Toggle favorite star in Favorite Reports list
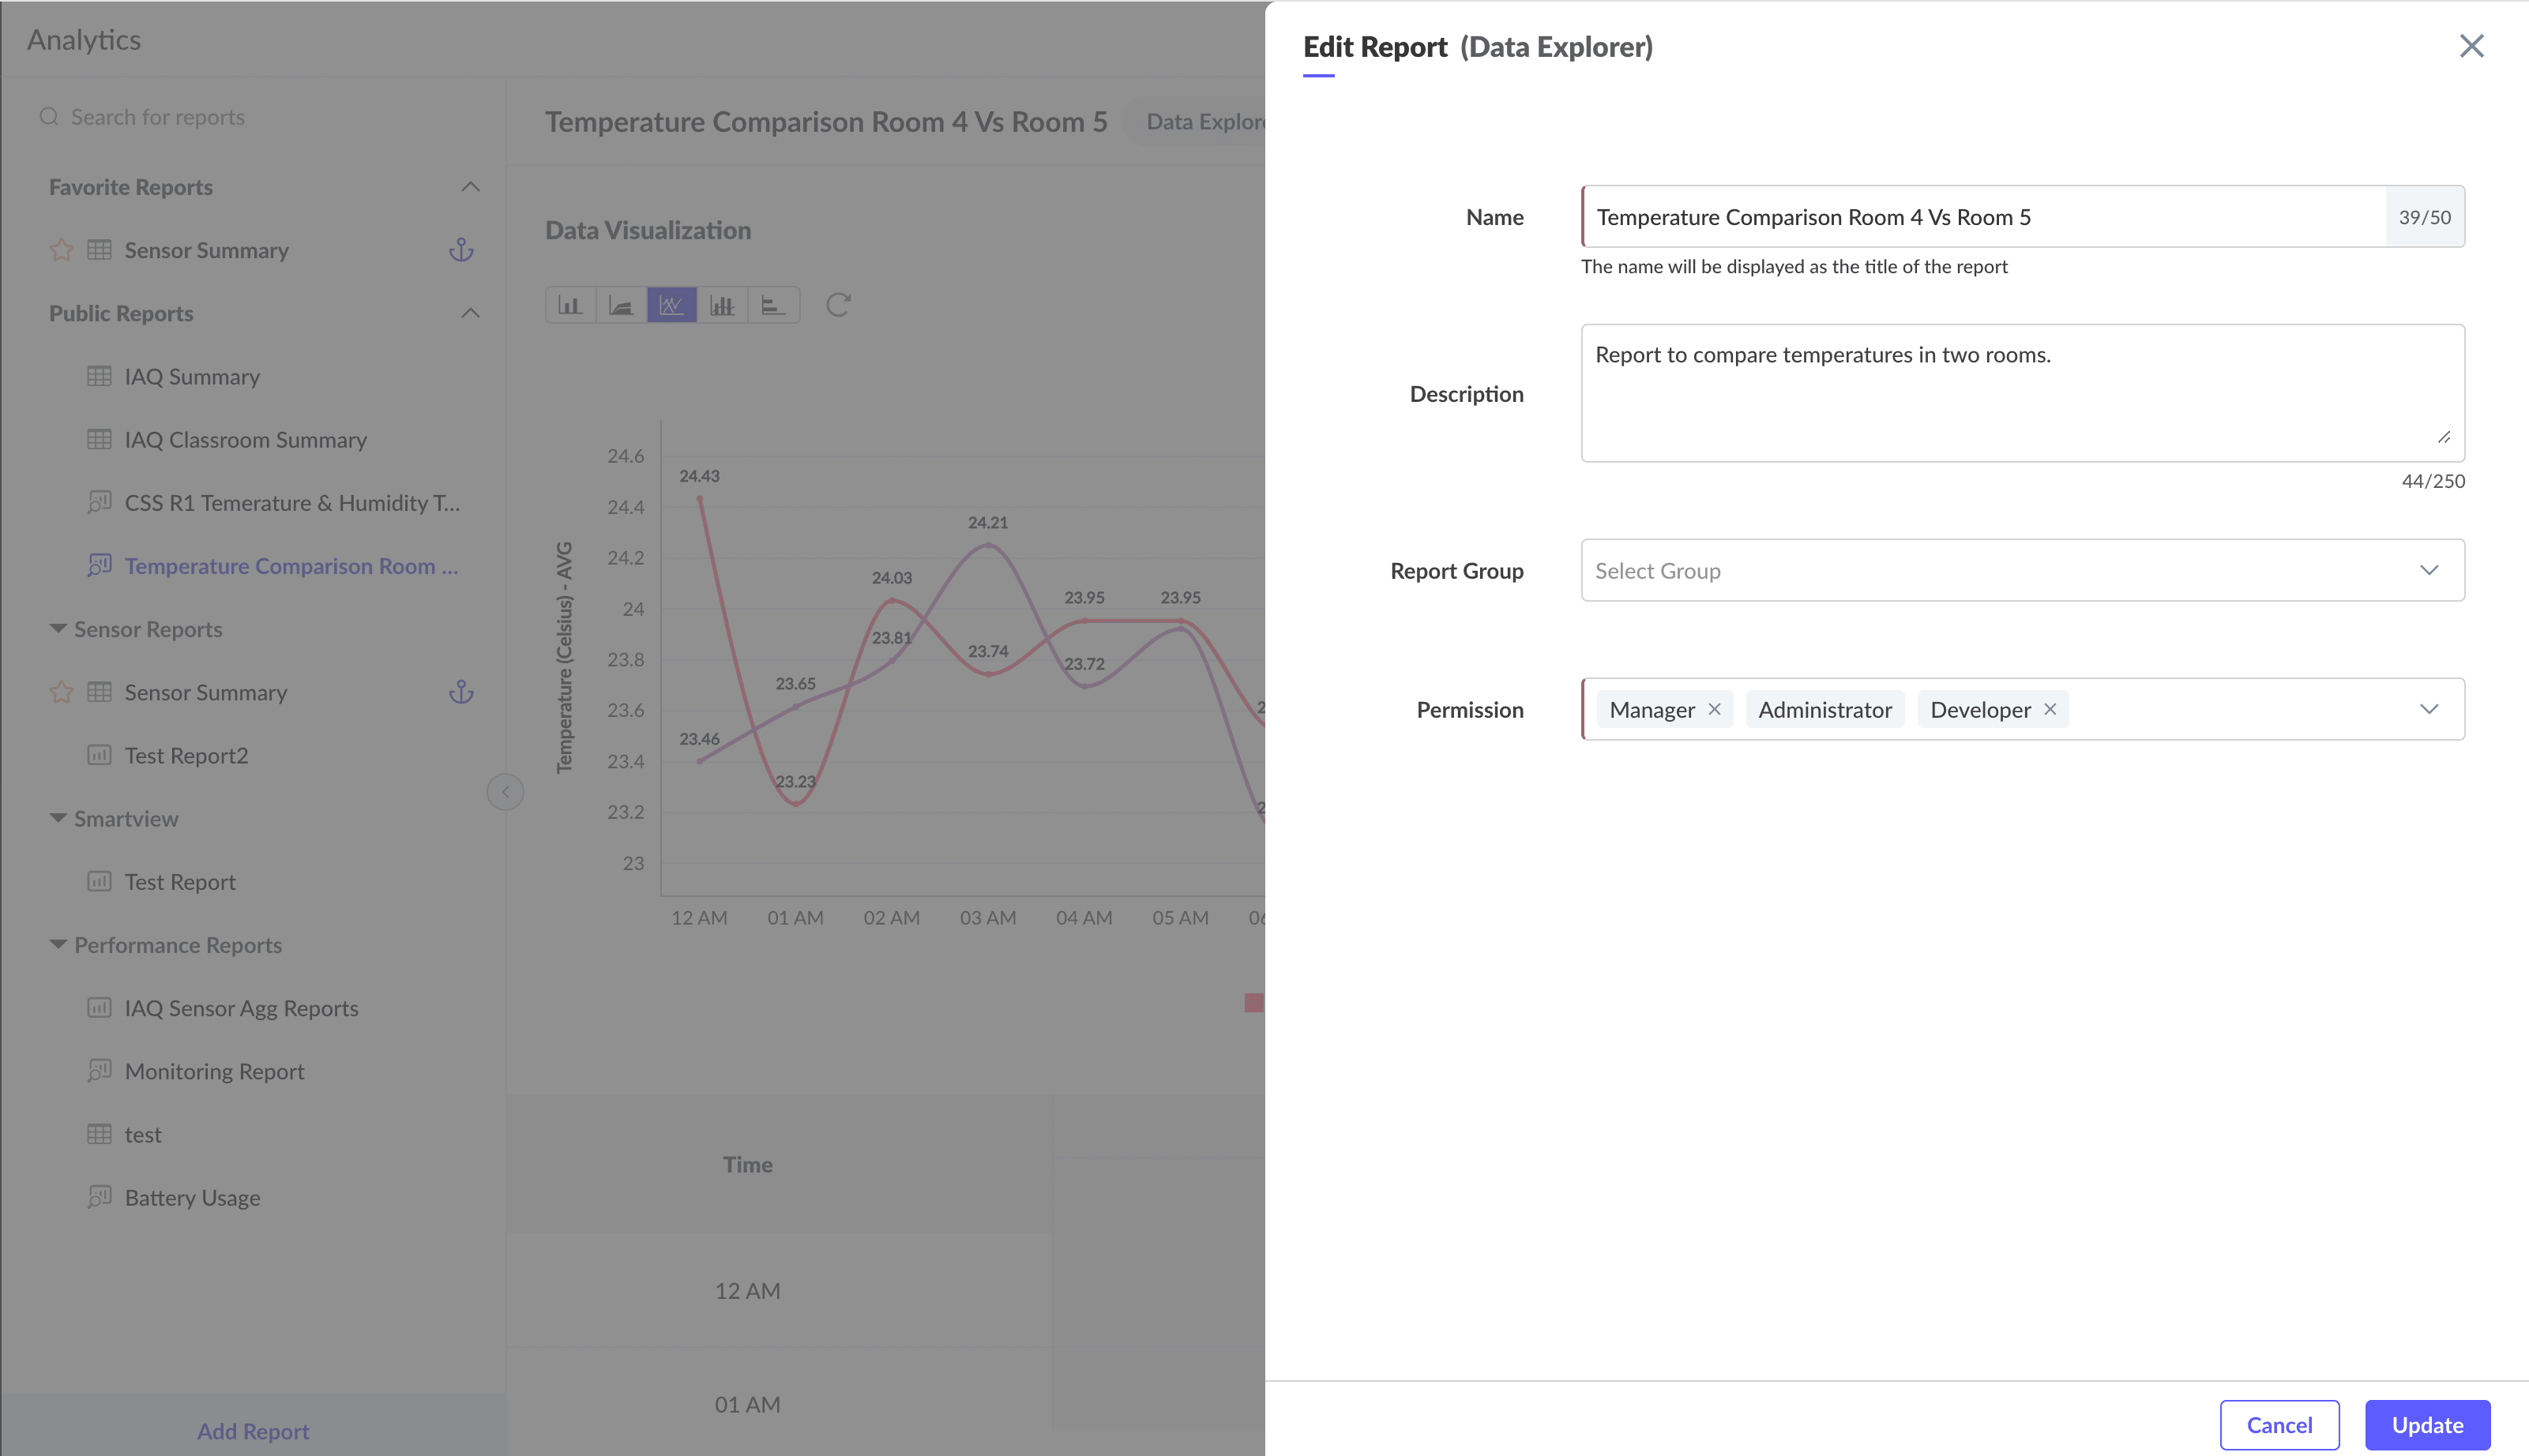2529x1456 pixels. click(62, 250)
